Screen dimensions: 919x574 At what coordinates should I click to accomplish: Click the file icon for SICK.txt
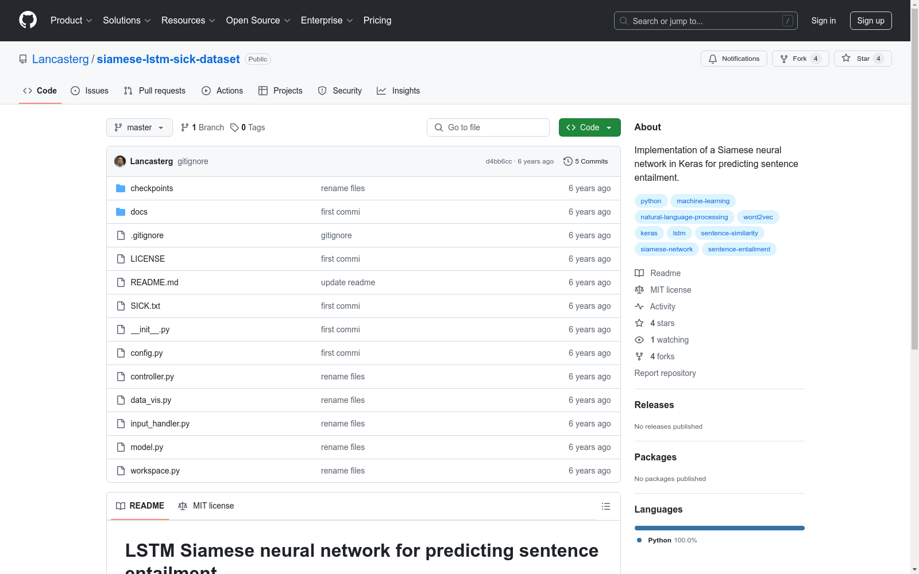click(x=121, y=306)
